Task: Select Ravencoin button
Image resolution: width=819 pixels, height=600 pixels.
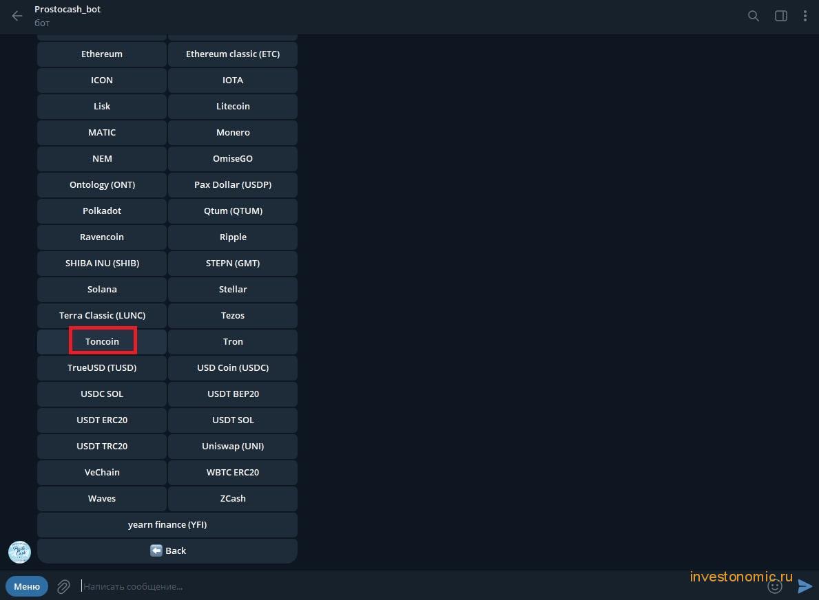Action: (x=102, y=237)
